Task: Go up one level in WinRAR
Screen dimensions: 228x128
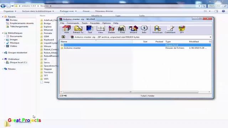Action: [x=63, y=37]
